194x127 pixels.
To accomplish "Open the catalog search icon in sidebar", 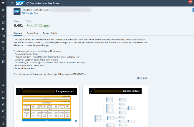I will [3, 16].
